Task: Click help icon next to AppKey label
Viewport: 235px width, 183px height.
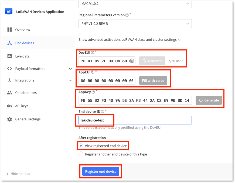Action: tap(93, 92)
